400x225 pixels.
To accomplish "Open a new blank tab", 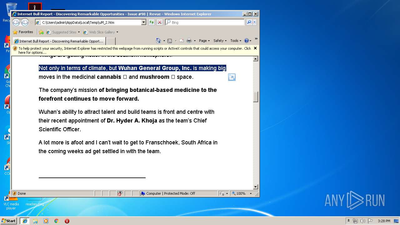I will click(111, 41).
